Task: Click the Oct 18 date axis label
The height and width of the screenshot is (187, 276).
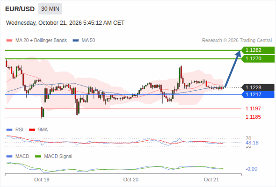Action: (42, 180)
